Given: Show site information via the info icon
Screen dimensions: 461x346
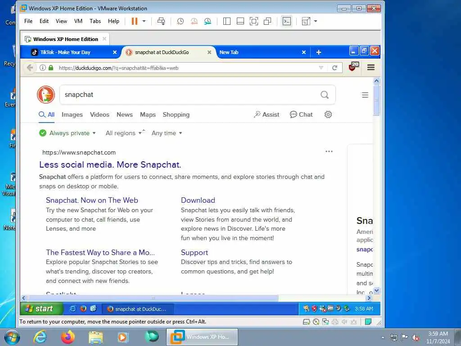Looking at the screenshot, I should (43, 68).
